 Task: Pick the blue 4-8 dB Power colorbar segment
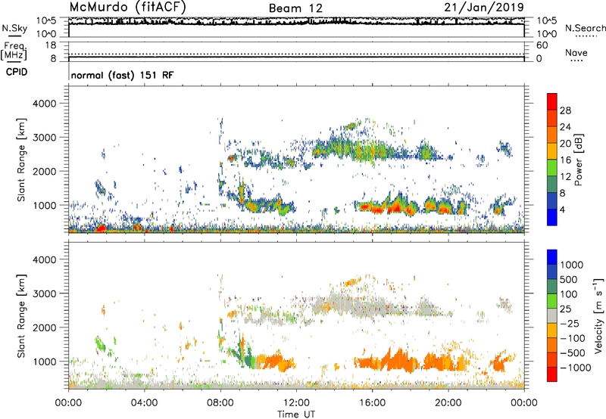click(x=552, y=201)
